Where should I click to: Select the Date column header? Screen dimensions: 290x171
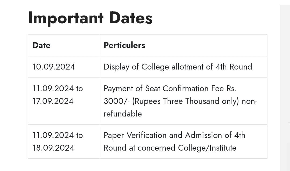coord(41,45)
